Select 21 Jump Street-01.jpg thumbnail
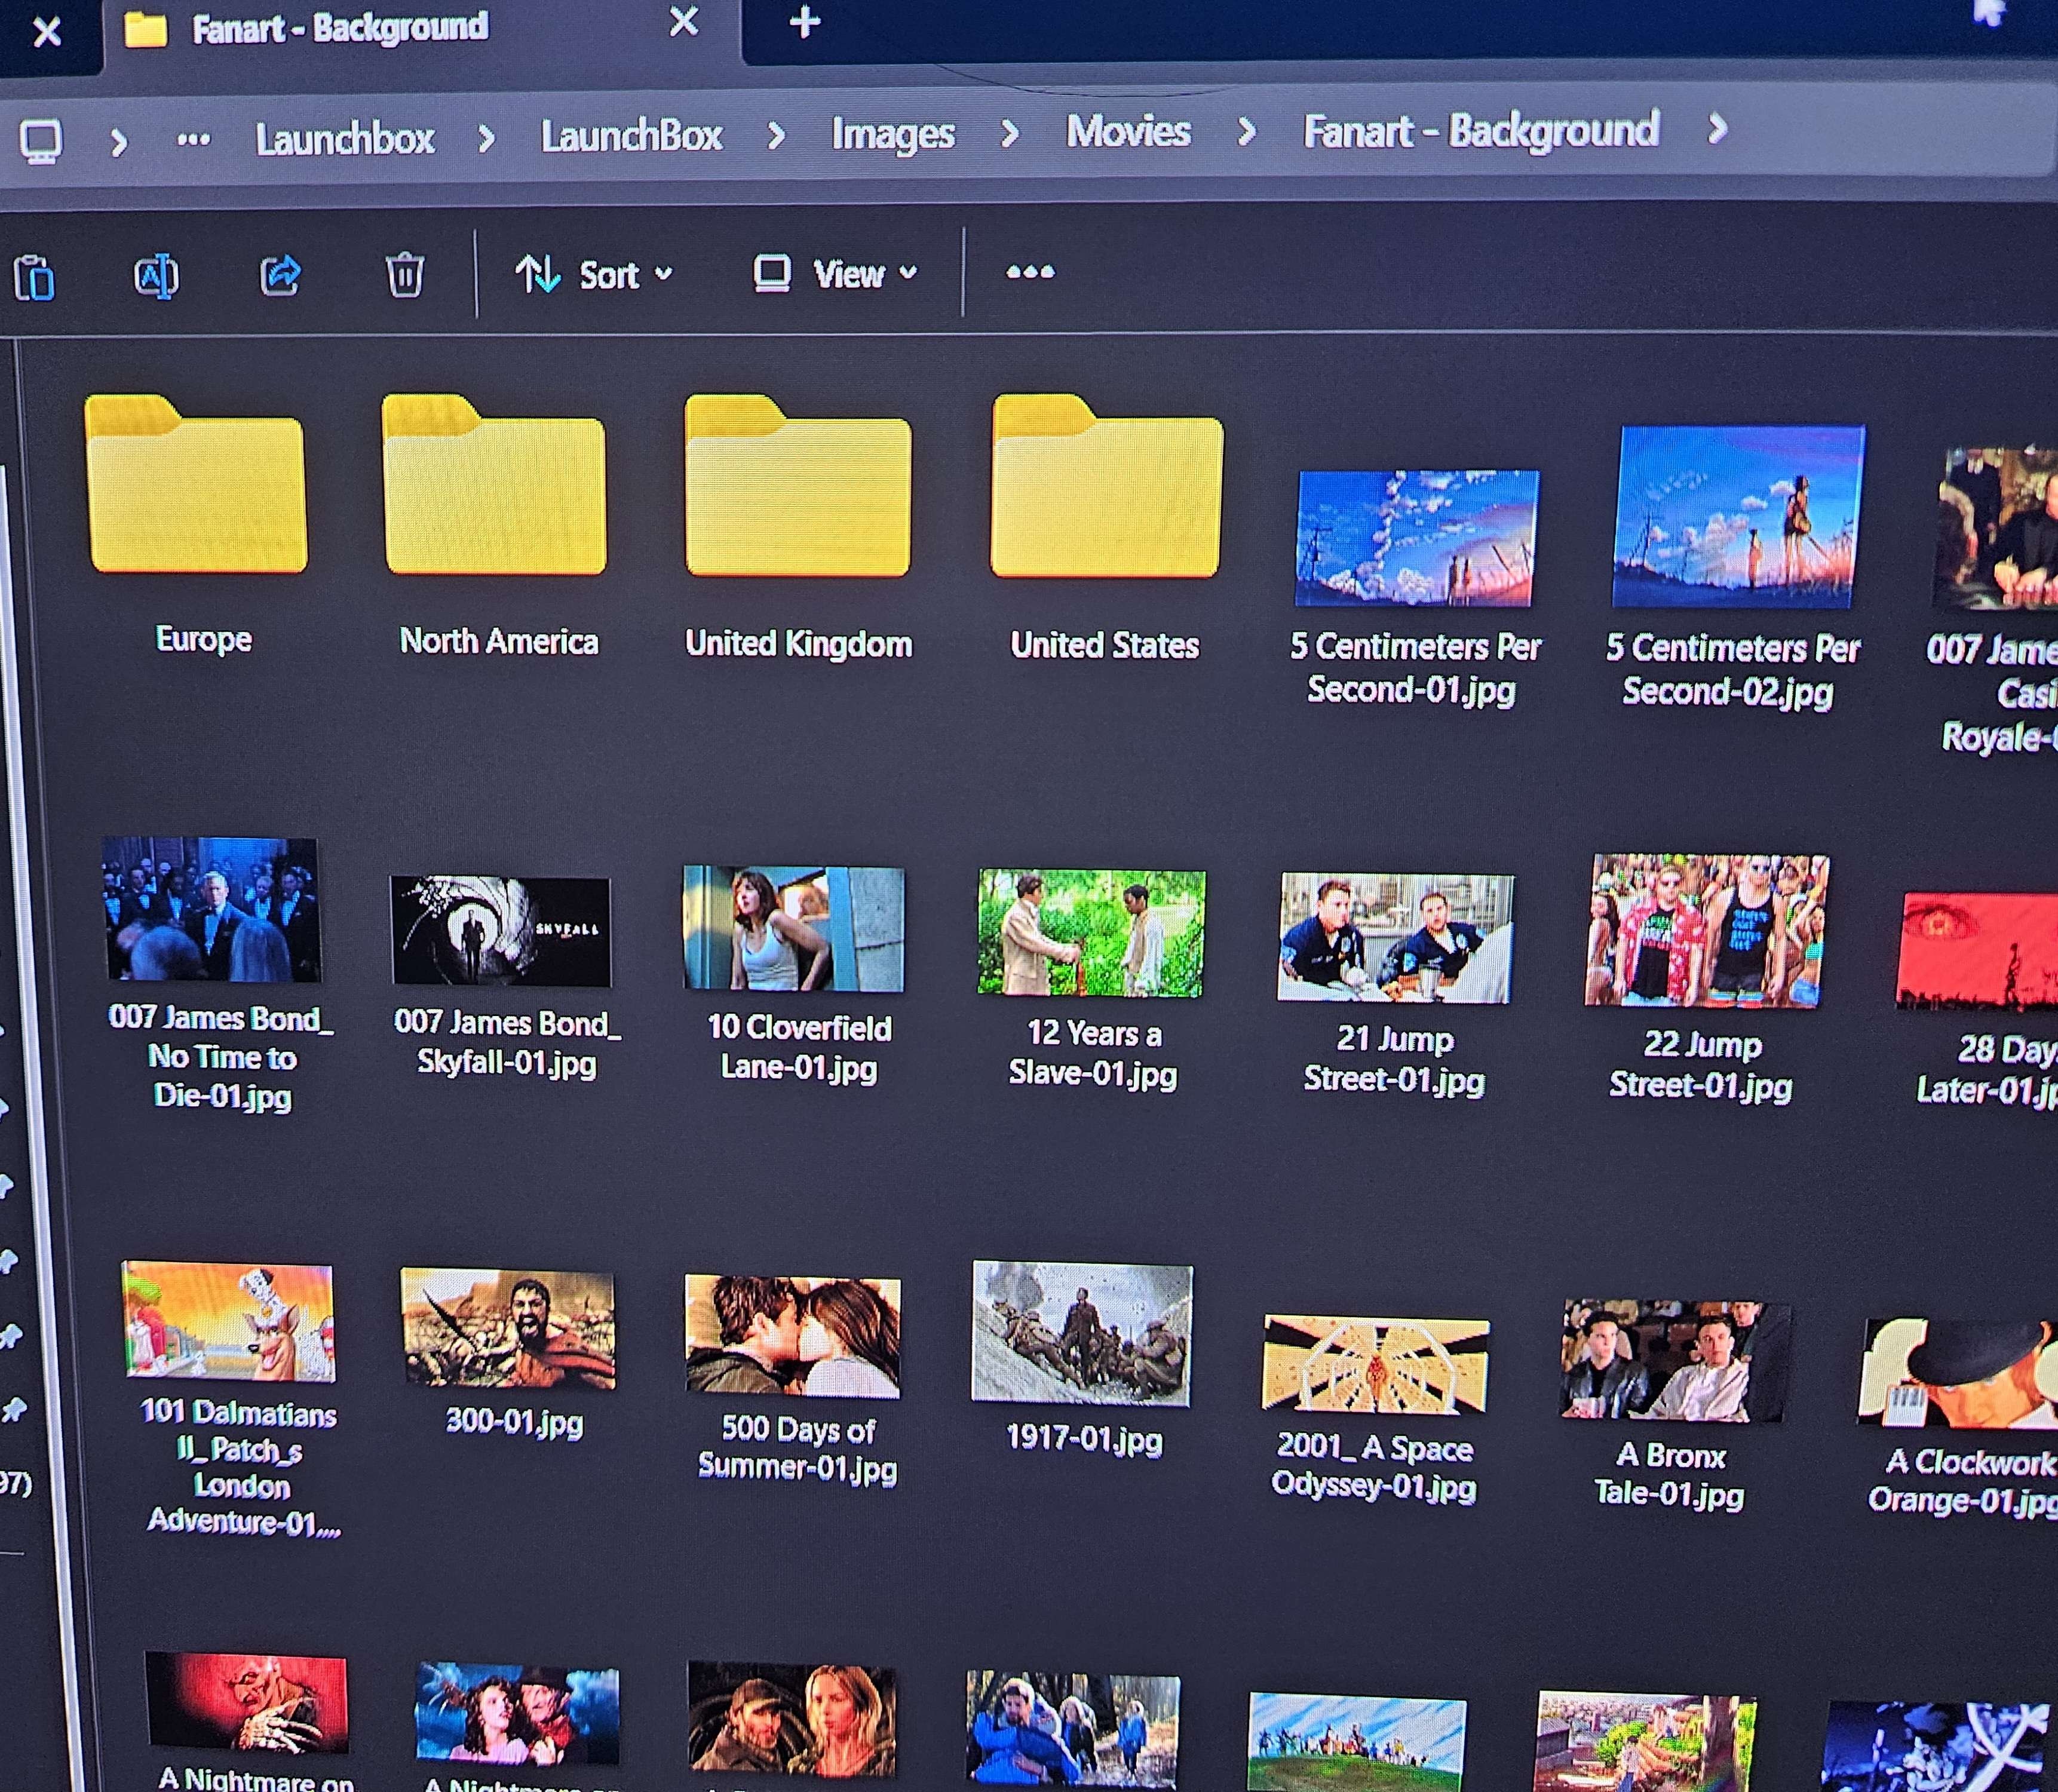 [1396, 938]
